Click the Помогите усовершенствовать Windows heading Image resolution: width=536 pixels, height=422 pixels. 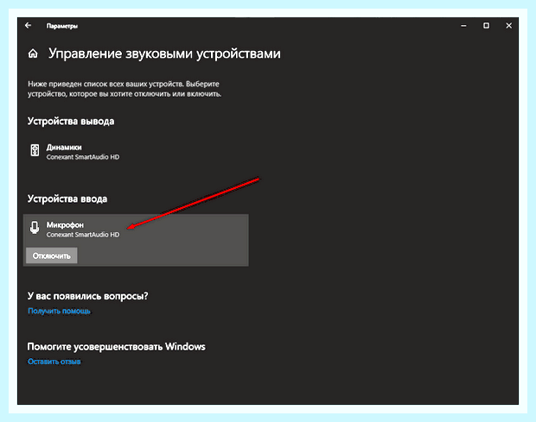tap(116, 347)
